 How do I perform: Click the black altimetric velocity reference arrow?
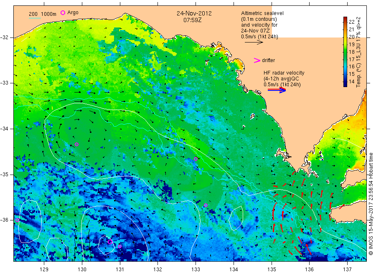pyautogui.click(x=254, y=42)
